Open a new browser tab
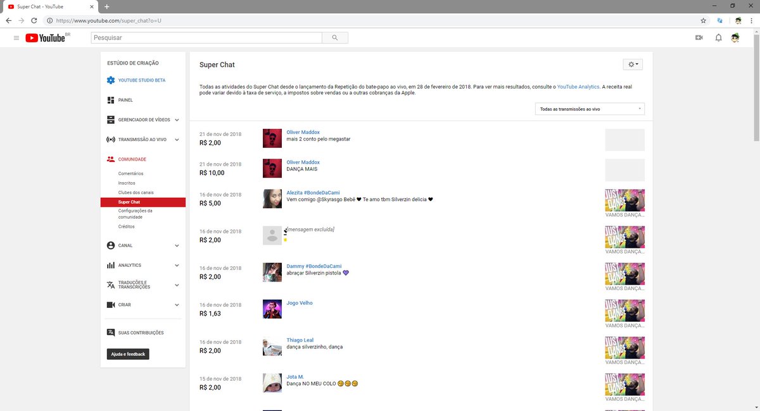Viewport: 760px width, 411px height. (106, 6)
